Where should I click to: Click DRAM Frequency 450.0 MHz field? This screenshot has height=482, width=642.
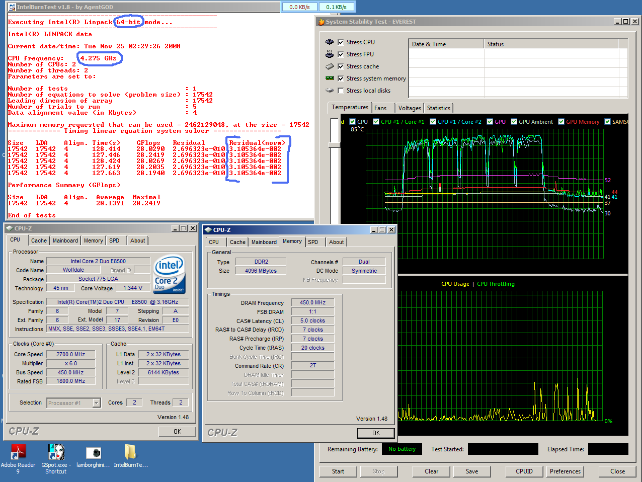313,303
